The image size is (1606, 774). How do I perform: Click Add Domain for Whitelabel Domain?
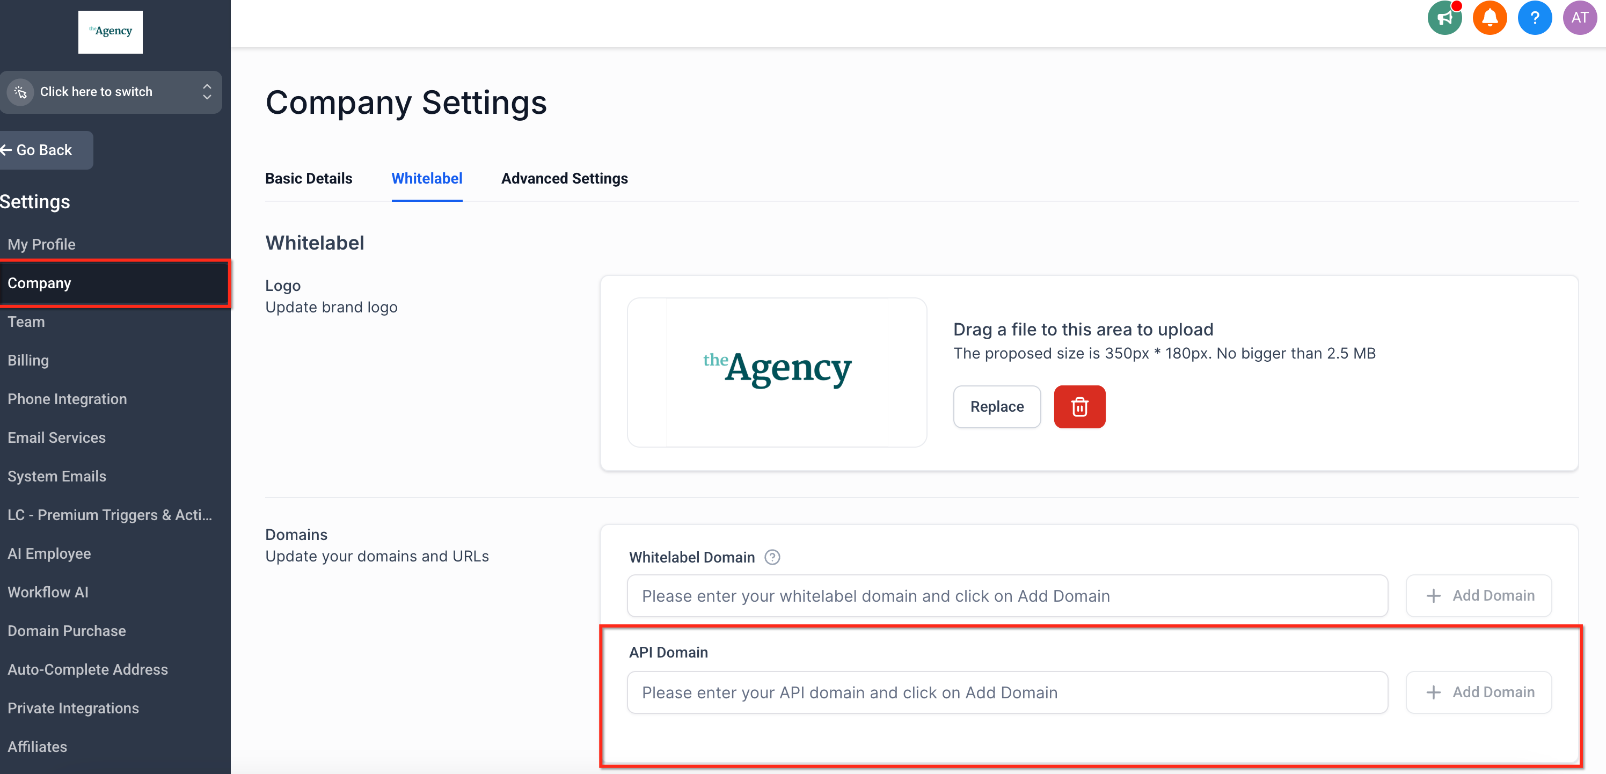(1478, 596)
